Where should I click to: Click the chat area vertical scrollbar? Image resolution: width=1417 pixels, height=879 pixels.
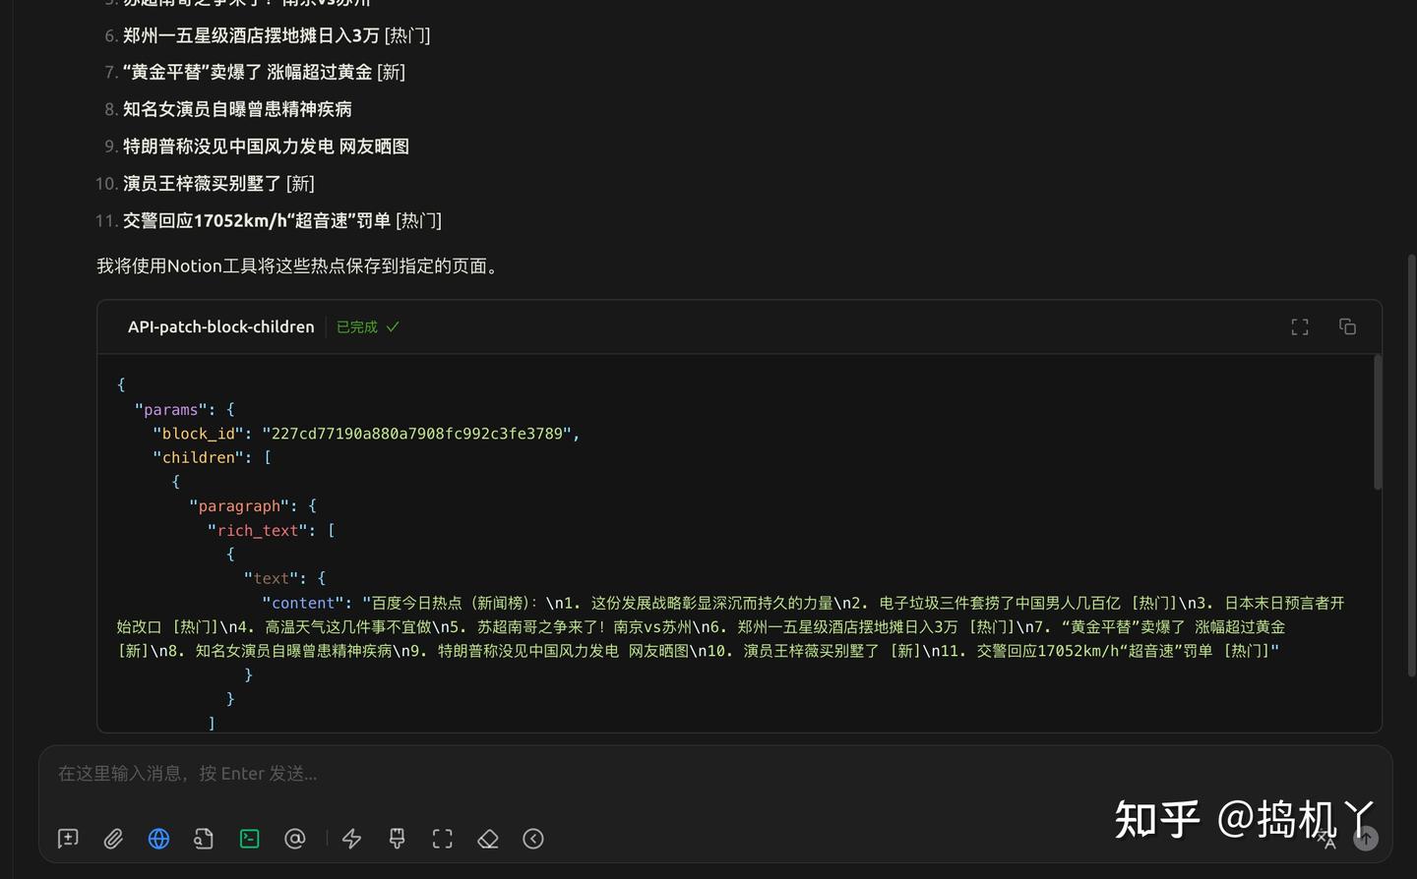tap(1411, 465)
